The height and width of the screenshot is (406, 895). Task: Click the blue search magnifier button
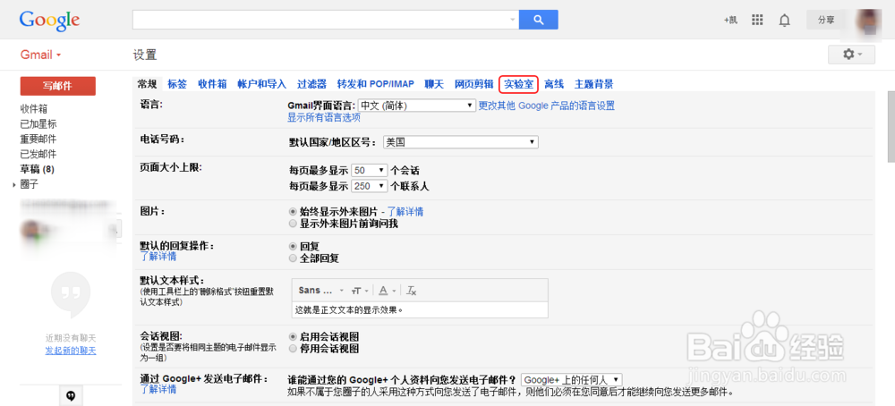coord(538,20)
